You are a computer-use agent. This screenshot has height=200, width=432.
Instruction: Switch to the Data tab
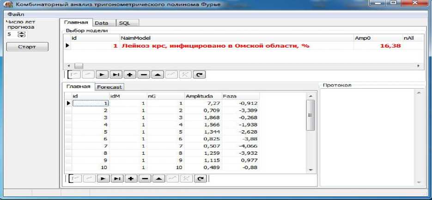pyautogui.click(x=102, y=23)
